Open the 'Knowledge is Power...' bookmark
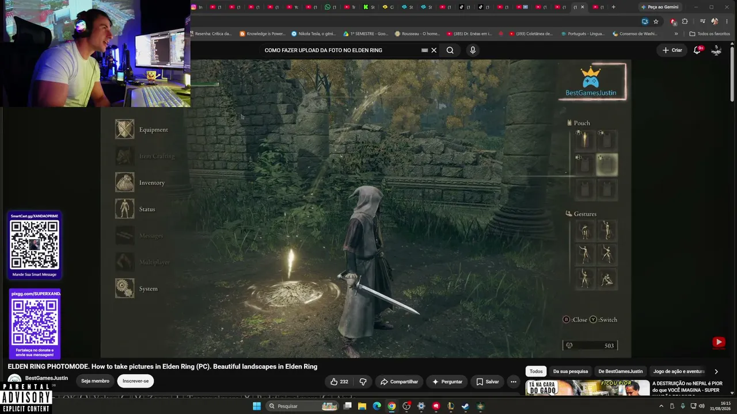 click(x=263, y=34)
